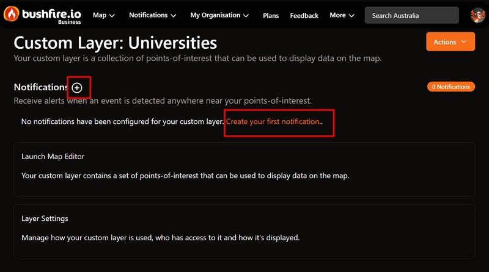Click the bushfire.io Business wordmark
489x272 pixels.
tap(51, 16)
